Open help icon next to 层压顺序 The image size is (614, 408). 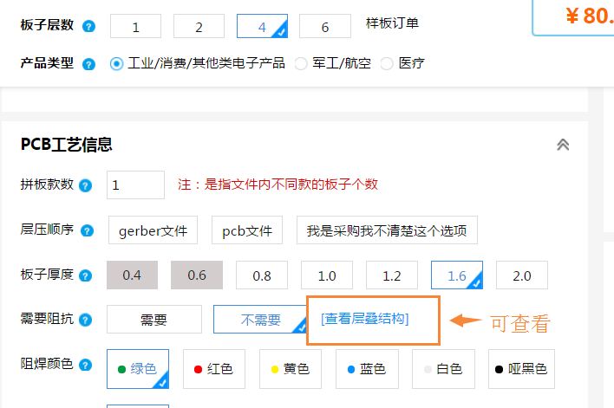[x=87, y=230]
